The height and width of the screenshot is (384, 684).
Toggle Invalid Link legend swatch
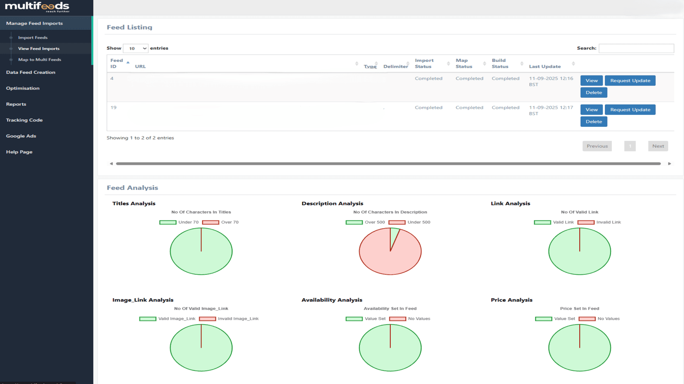[x=586, y=222]
